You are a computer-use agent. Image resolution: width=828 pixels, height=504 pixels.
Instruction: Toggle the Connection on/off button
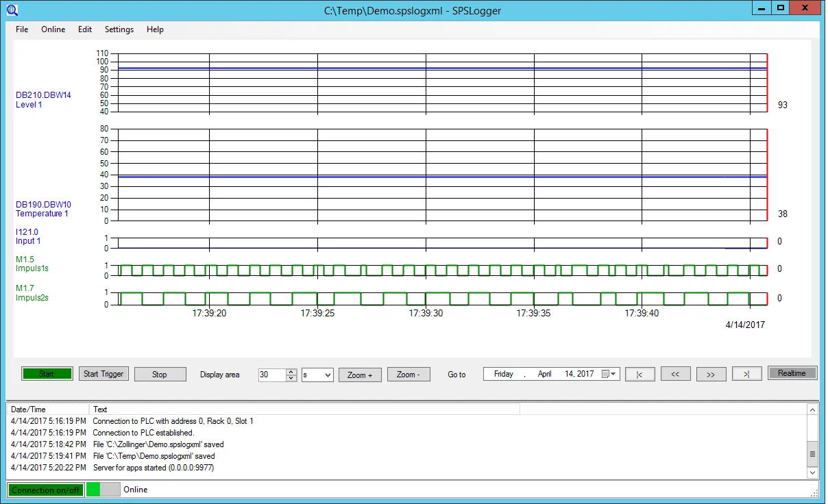(46, 490)
